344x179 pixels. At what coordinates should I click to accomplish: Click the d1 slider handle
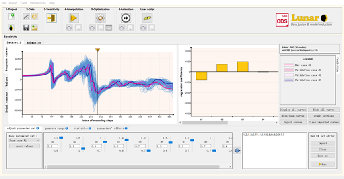(61, 138)
